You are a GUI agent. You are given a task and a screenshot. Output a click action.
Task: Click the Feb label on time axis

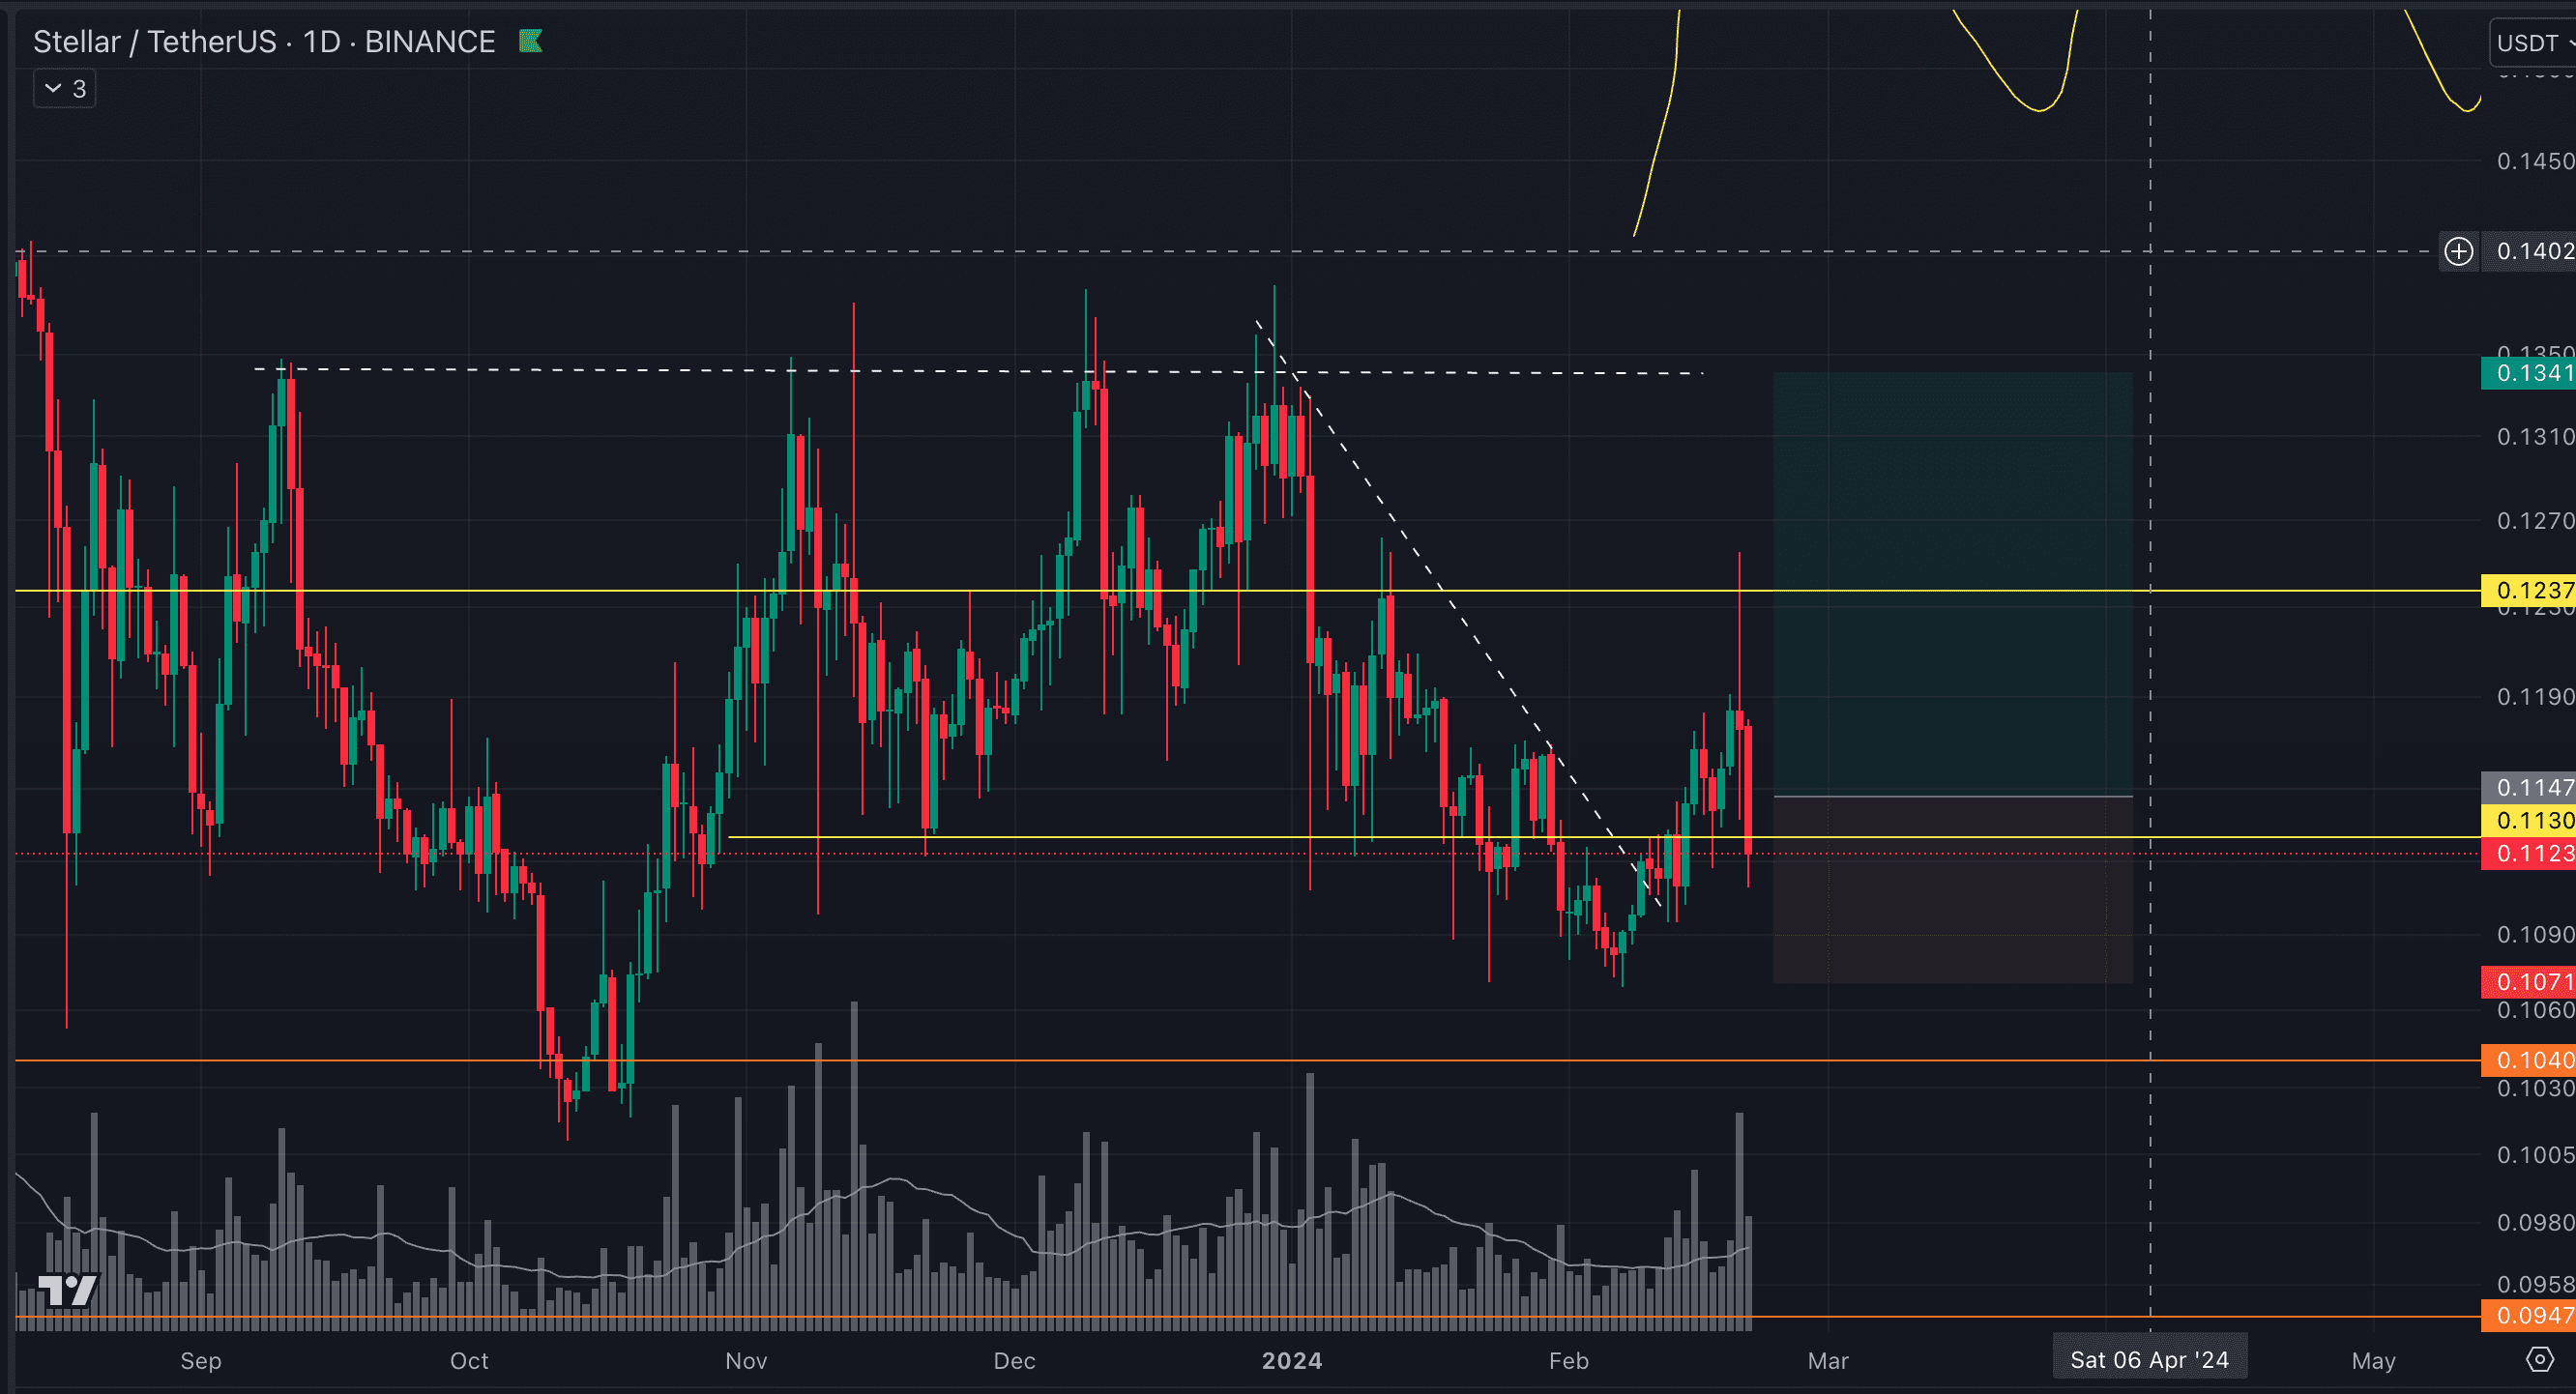(1568, 1360)
